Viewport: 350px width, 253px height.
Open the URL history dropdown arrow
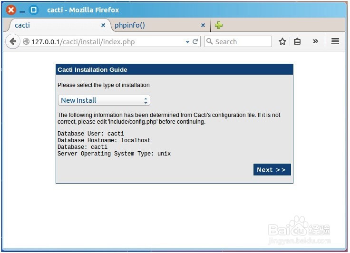tap(187, 42)
